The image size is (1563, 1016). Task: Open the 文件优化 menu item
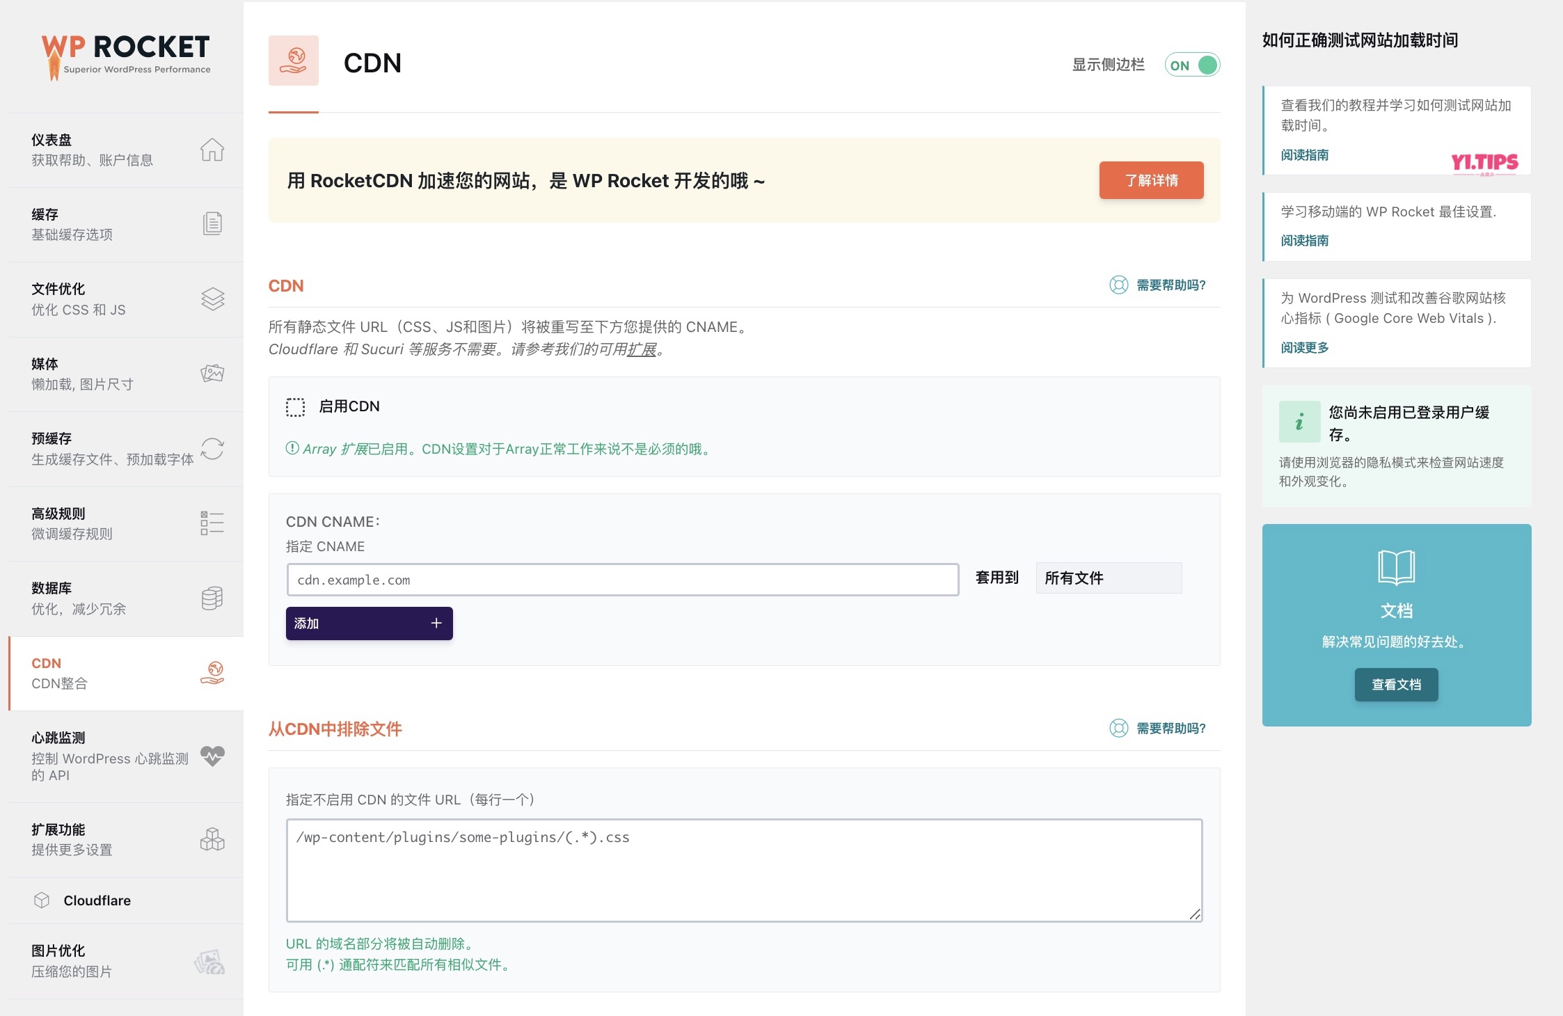click(x=126, y=300)
